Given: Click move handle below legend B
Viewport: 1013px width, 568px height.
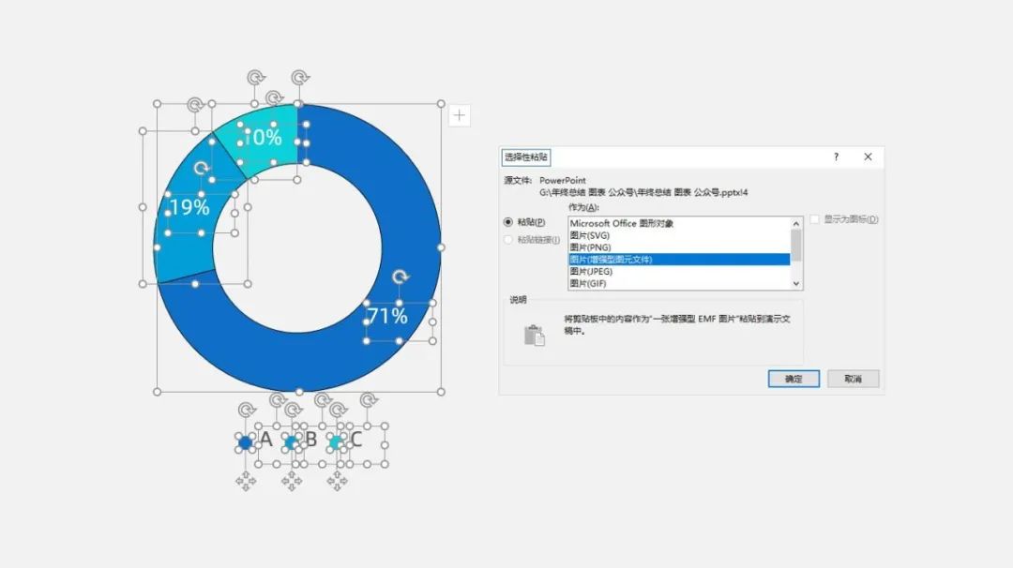Looking at the screenshot, I should tap(292, 481).
